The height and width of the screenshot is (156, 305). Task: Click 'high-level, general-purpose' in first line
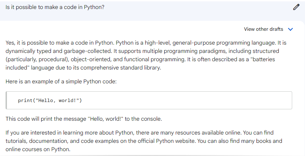180,43
